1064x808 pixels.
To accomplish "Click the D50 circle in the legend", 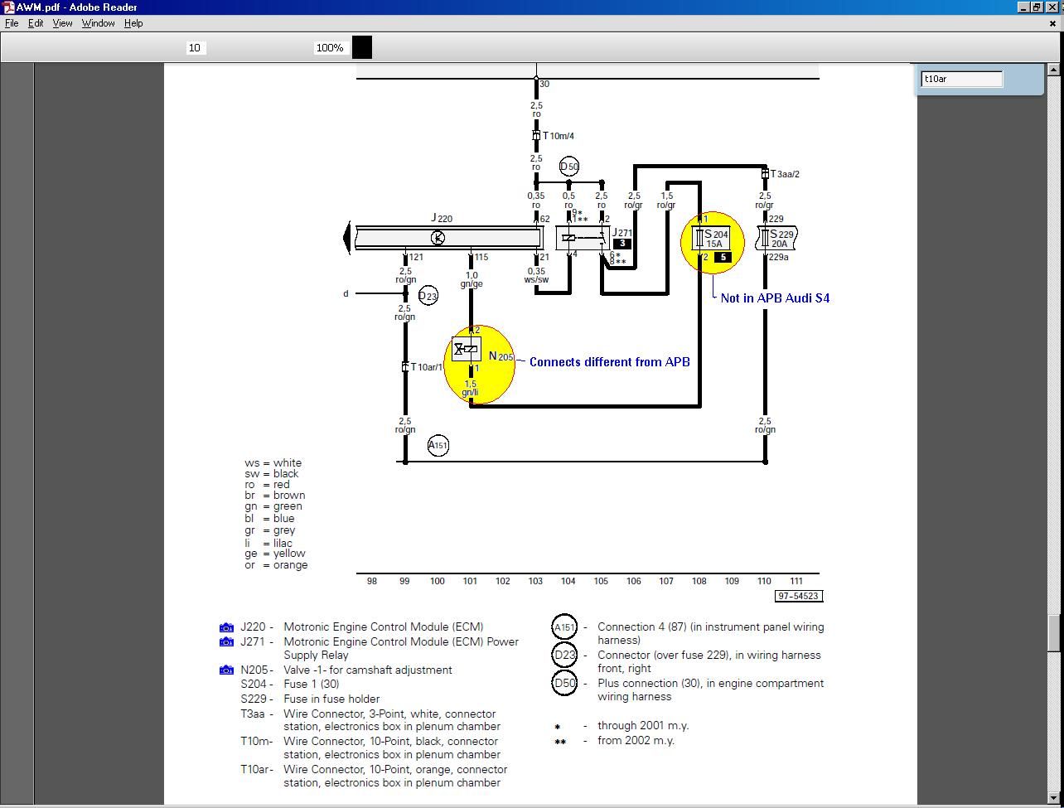I will [564, 684].
